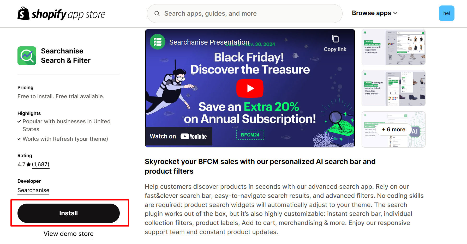Open the hel account avatar
The width and height of the screenshot is (467, 244).
[x=446, y=13]
